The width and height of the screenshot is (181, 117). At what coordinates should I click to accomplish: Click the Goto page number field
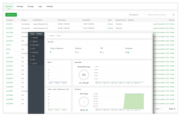(x=164, y=109)
